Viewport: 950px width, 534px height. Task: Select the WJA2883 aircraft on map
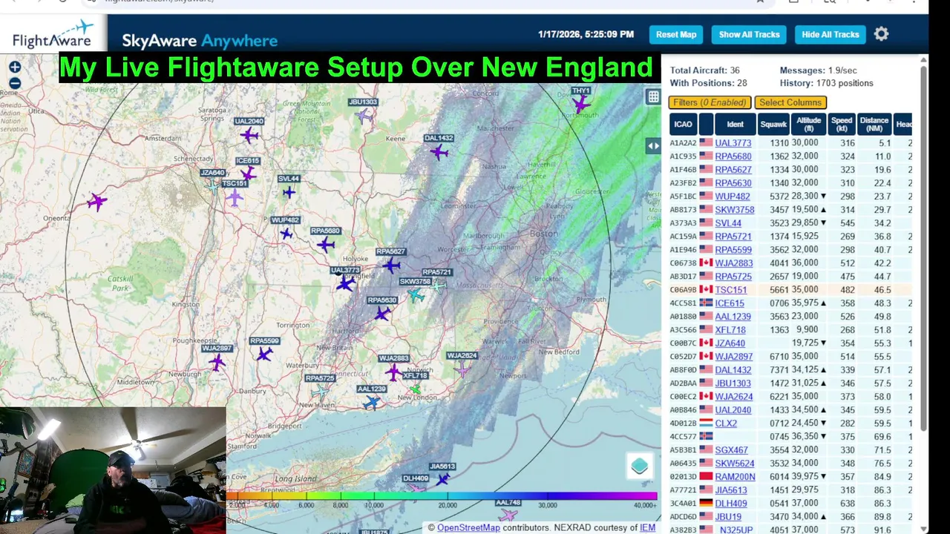coord(393,372)
